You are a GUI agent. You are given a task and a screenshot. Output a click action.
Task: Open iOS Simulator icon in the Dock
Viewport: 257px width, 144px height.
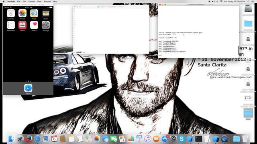[x=216, y=139]
